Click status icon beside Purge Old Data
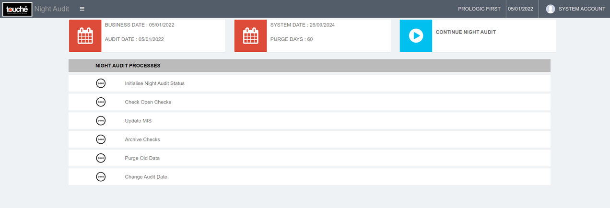Image resolution: width=610 pixels, height=208 pixels. pos(101,158)
